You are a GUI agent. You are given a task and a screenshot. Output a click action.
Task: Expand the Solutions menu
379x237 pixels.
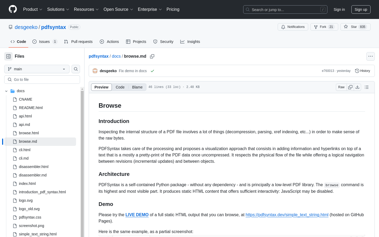click(58, 9)
